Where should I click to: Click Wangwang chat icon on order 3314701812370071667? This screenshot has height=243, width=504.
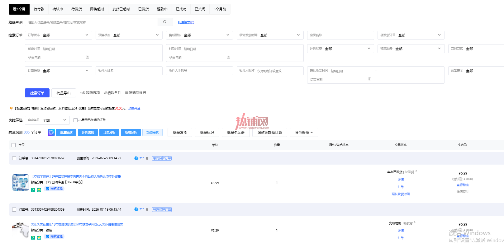[x=136, y=158]
